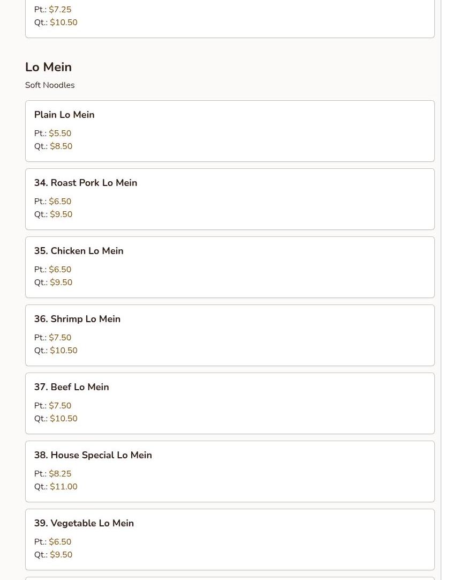Open 36. Shrimp Lo Mein item
This screenshot has width=452, height=580.
77,319
